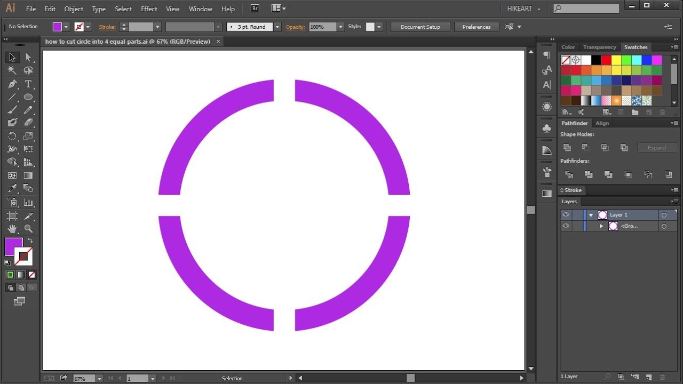
Task: Hide the <Gro... sublayer eye icon
Action: [566, 226]
